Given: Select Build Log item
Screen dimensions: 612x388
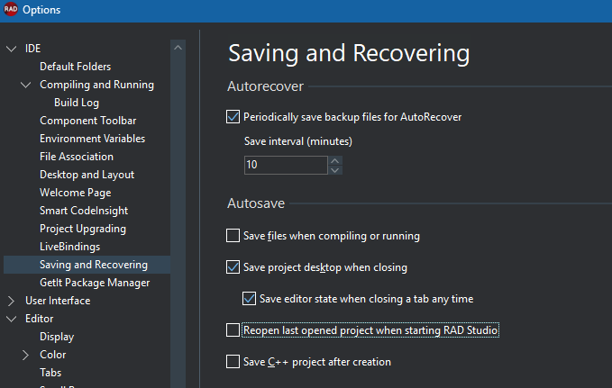Looking at the screenshot, I should (x=77, y=103).
